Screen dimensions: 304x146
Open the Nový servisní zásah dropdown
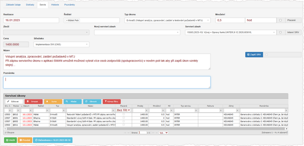[x=137, y=32]
